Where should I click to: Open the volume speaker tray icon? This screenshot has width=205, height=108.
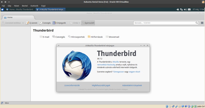click(185, 9)
